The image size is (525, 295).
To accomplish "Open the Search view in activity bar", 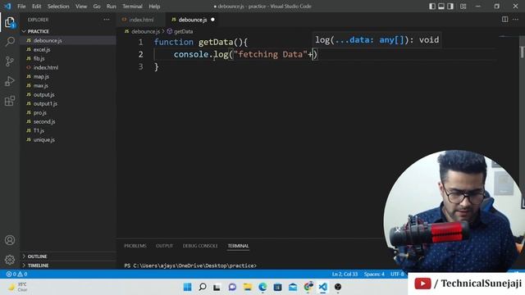I will pyautogui.click(x=10, y=42).
